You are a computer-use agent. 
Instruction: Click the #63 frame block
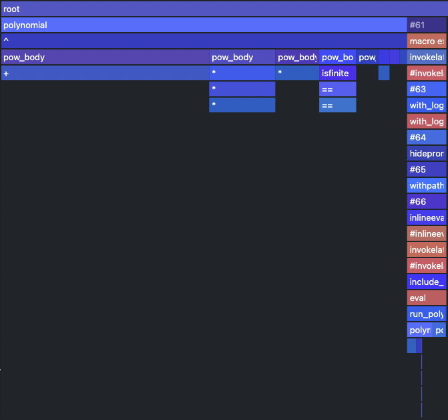click(427, 89)
